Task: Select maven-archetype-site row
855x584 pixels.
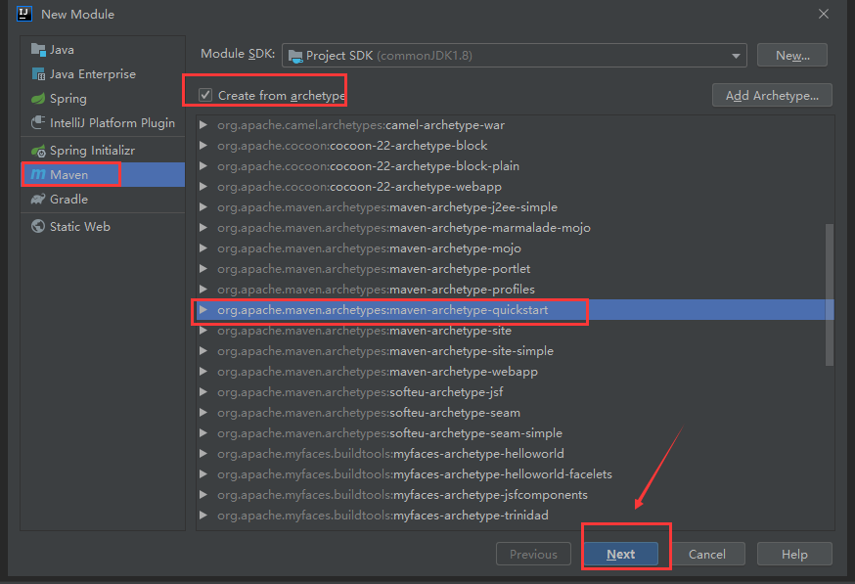Action: coord(516,331)
